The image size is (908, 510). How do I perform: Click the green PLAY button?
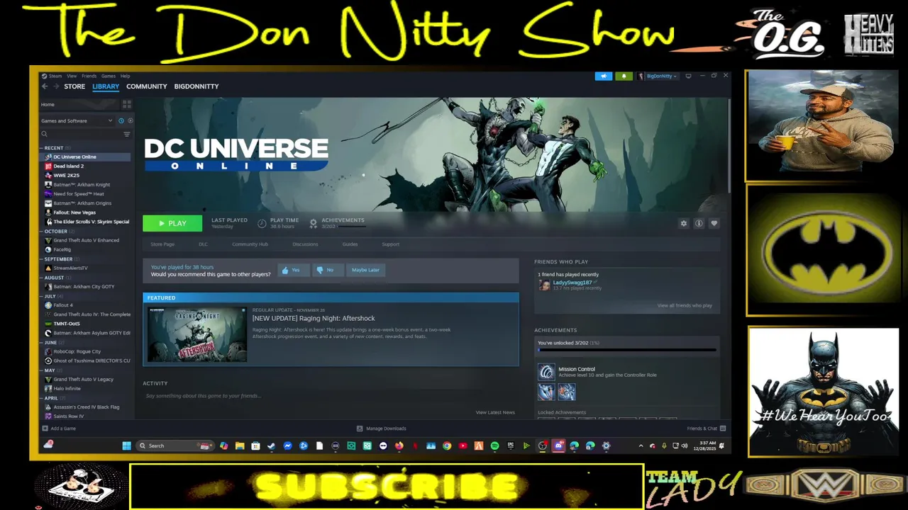(172, 223)
